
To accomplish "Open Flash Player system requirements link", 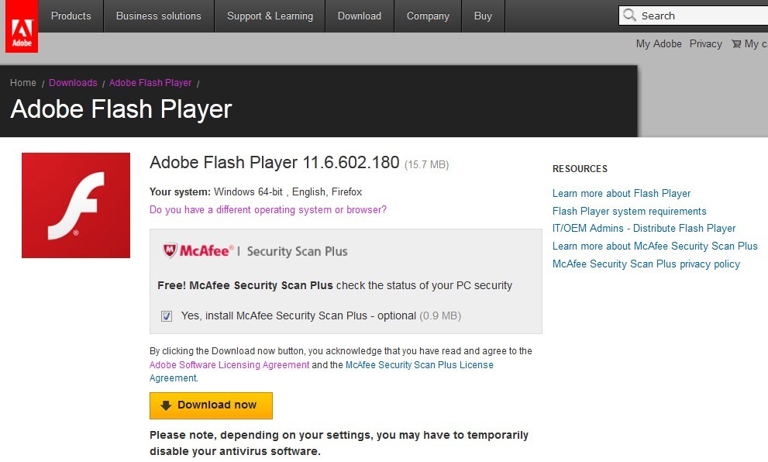I will tap(629, 211).
